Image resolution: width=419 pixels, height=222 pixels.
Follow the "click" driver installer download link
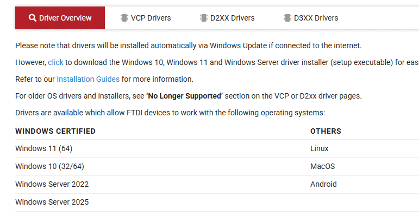(56, 62)
